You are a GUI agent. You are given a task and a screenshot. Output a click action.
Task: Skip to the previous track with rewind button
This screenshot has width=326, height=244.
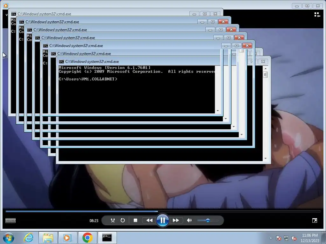click(x=149, y=220)
